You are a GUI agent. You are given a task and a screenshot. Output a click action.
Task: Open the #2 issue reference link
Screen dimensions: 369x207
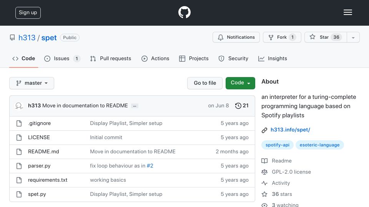[x=150, y=166]
